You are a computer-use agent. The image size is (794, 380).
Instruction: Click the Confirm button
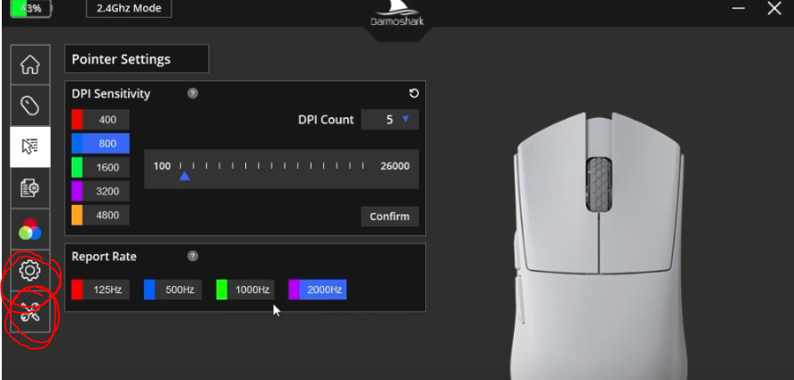390,216
